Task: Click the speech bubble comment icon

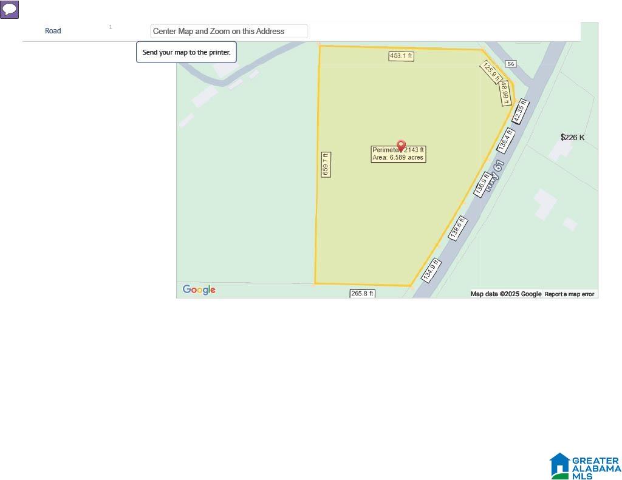Action: (9, 10)
